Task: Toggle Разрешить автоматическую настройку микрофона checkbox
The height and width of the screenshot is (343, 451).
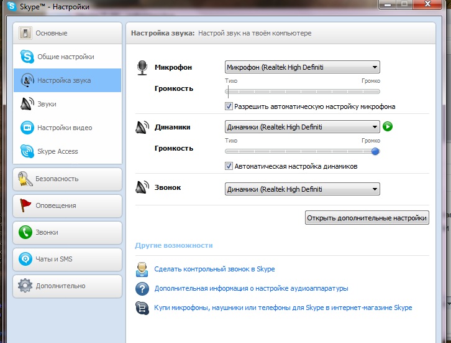Action: (229, 106)
